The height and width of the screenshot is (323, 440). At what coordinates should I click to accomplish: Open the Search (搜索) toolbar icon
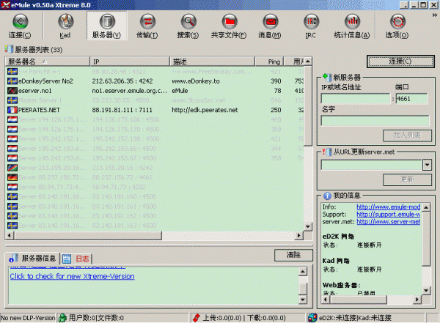[x=188, y=21]
